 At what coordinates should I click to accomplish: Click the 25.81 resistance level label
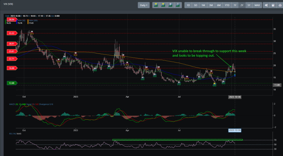click(x=12, y=51)
